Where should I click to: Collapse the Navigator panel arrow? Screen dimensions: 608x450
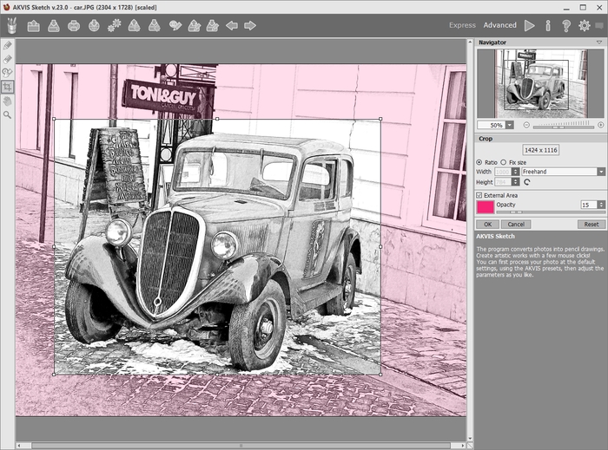tap(599, 42)
